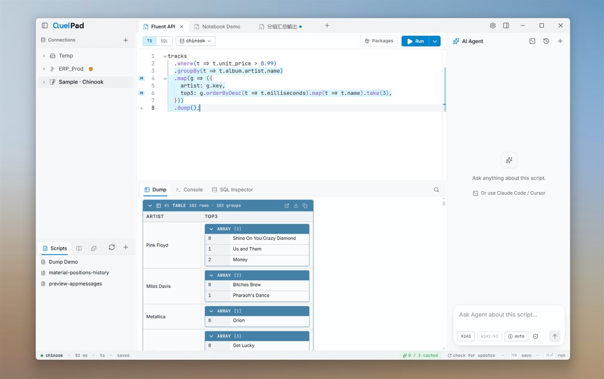The width and height of the screenshot is (604, 379).
Task: Add a new connection with the plus icon
Action: (126, 40)
